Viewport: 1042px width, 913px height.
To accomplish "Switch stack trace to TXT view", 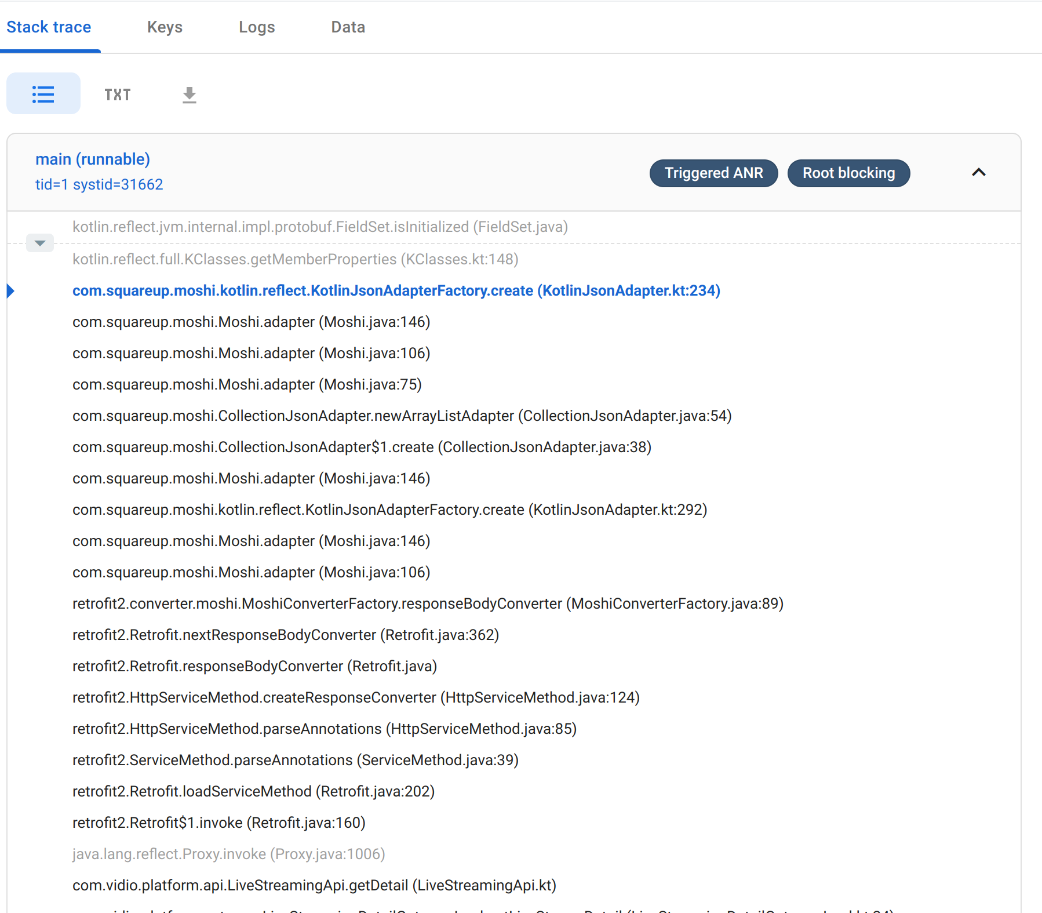I will pos(118,94).
